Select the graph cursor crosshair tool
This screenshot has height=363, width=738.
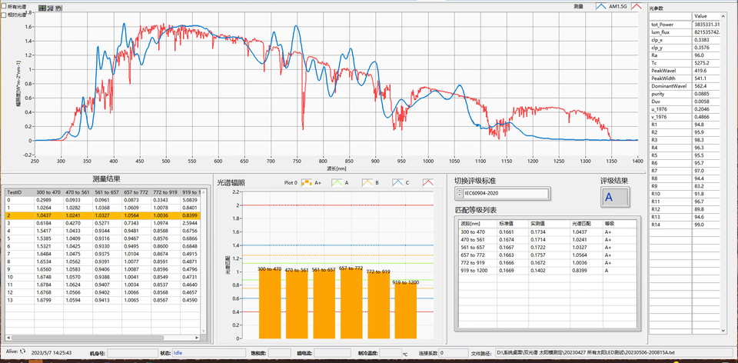click(42, 7)
